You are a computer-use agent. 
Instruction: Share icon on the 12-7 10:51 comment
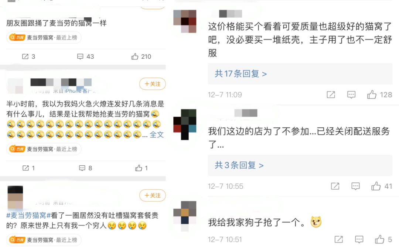pyautogui.click(x=339, y=239)
